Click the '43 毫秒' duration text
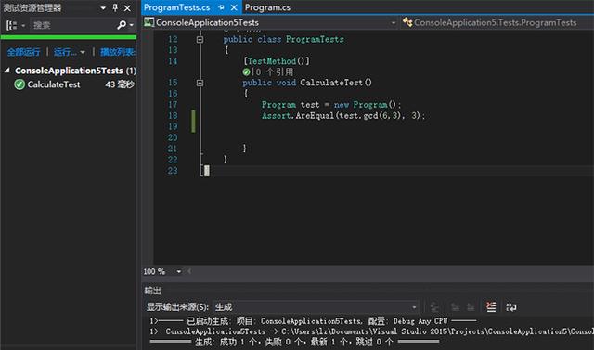Viewport: 594px width, 350px height. (120, 84)
